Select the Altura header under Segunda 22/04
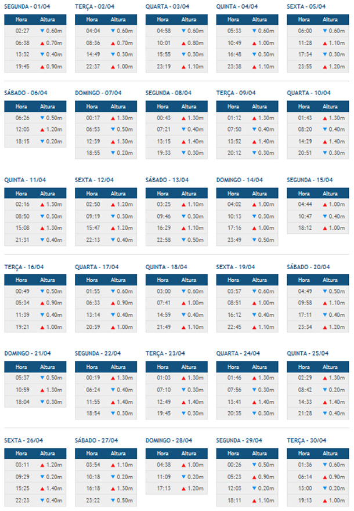This screenshot has width=354, height=511. pos(118,367)
